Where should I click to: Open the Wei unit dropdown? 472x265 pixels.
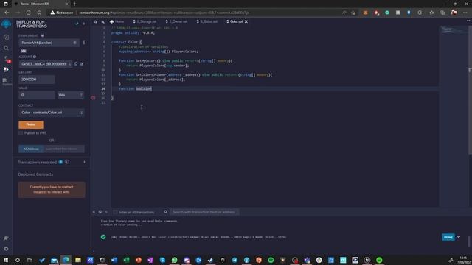click(70, 95)
